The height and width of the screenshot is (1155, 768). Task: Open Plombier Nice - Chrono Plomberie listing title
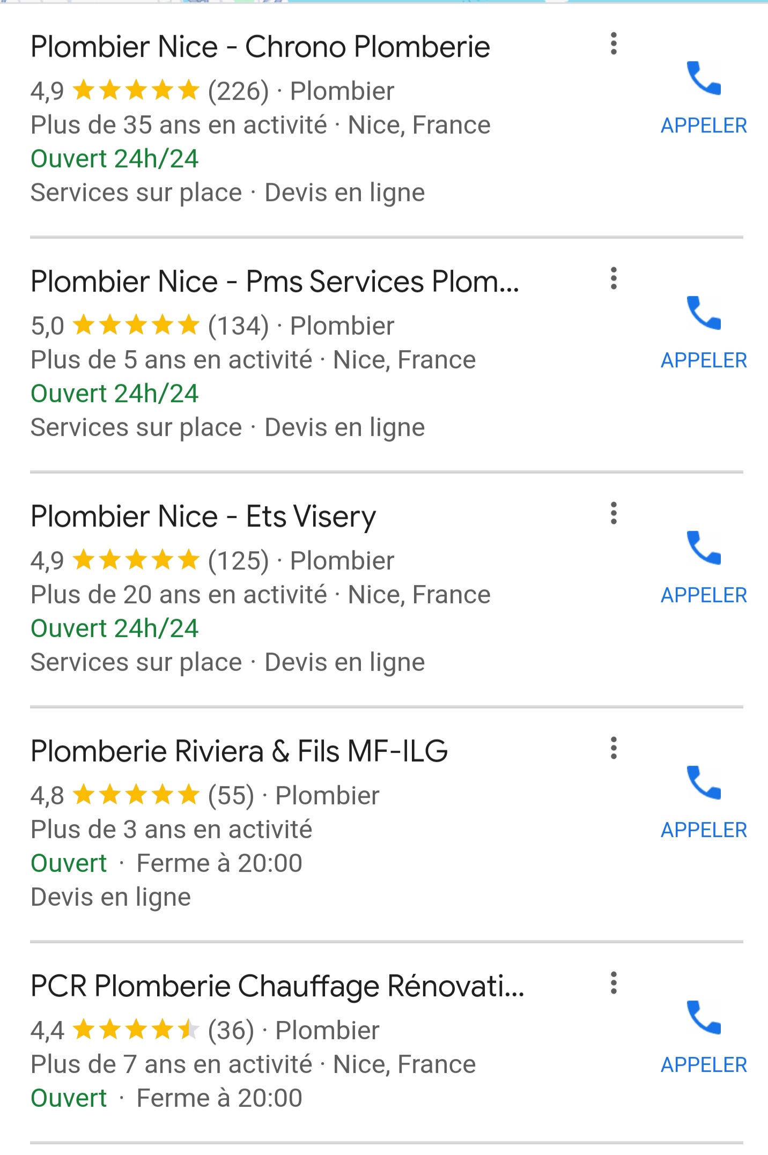pyautogui.click(x=260, y=47)
